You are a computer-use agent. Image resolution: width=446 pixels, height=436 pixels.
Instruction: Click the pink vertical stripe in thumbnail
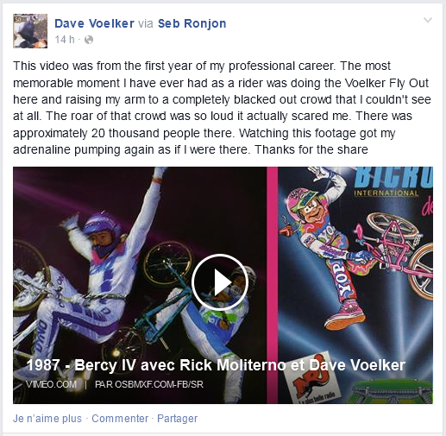[x=272, y=285]
